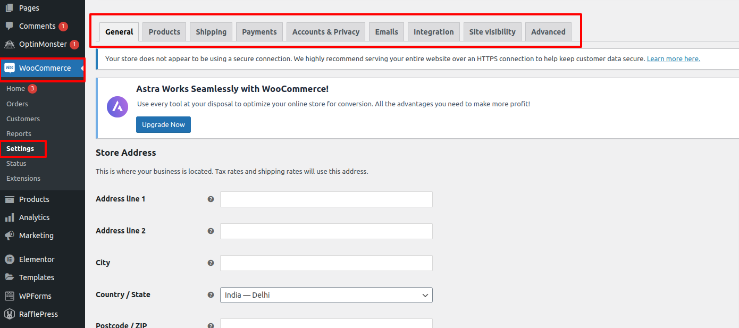The image size is (739, 328).
Task: Open the Payments tab
Action: pos(259,32)
